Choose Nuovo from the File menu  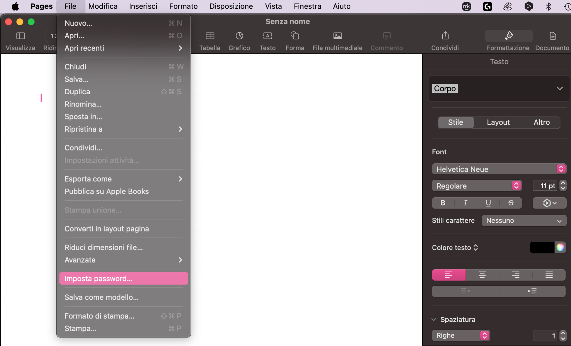(x=123, y=23)
